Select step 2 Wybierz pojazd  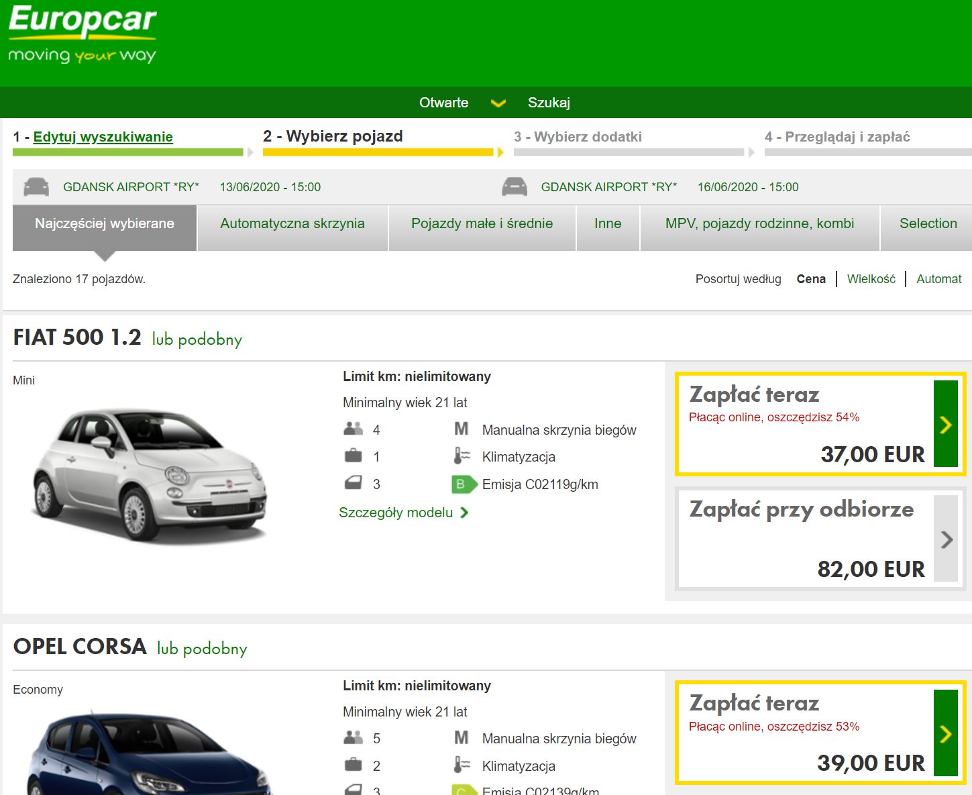point(333,136)
